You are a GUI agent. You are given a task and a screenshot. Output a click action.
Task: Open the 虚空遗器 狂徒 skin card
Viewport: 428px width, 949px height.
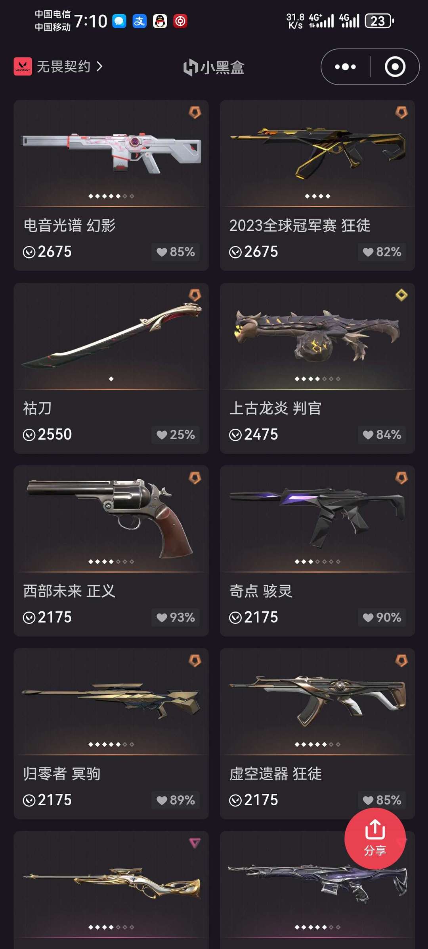click(317, 733)
